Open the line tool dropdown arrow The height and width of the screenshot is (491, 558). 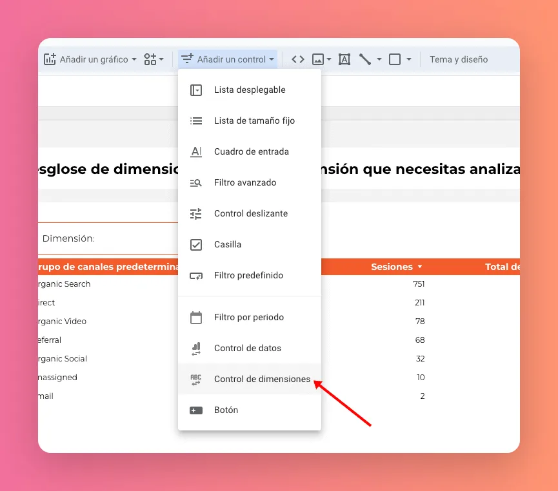[x=379, y=59]
